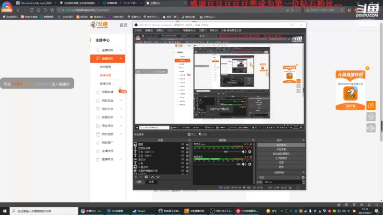The image size is (383, 215).
Task: Go to browser home page icon
Action: click(38, 10)
